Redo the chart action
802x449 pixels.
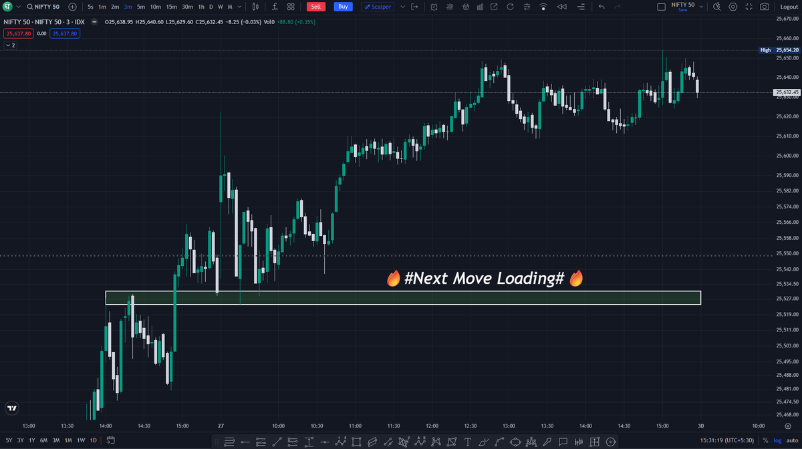coord(618,7)
